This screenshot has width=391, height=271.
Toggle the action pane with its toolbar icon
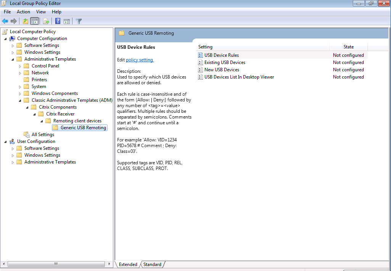click(67, 21)
